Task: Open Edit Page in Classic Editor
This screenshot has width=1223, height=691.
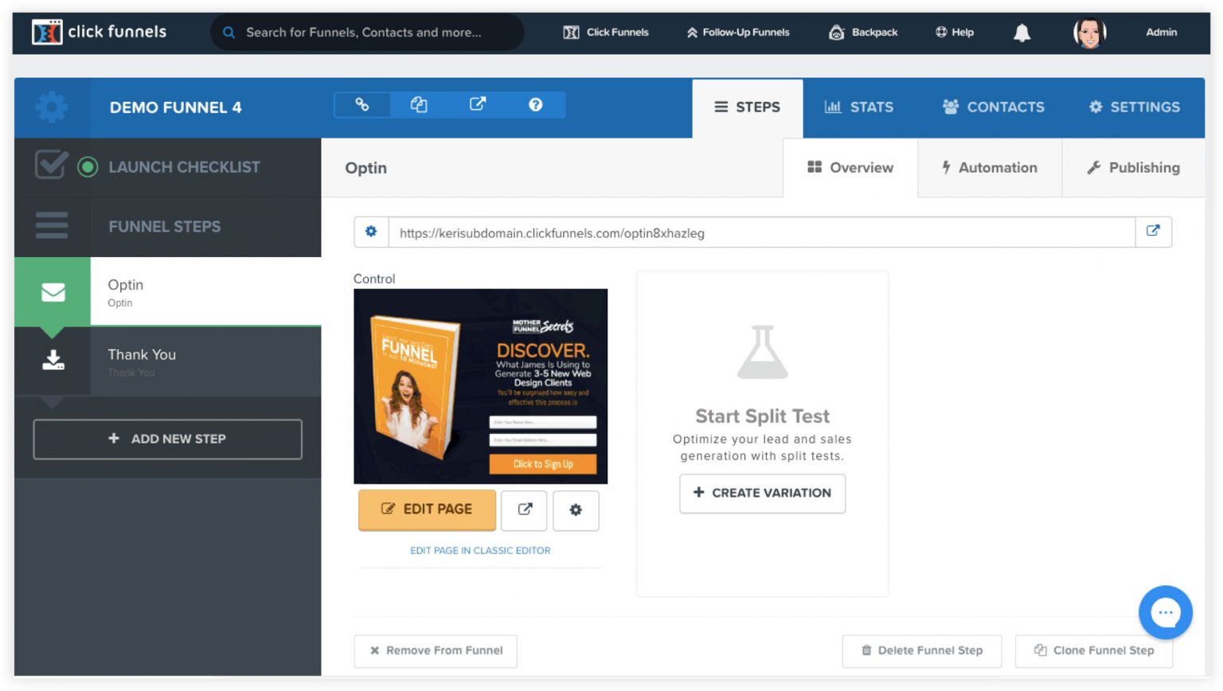Action: [x=479, y=550]
